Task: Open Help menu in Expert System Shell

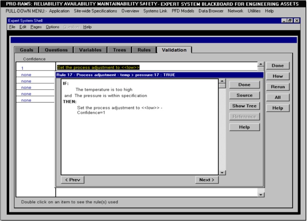Action: point(87,27)
